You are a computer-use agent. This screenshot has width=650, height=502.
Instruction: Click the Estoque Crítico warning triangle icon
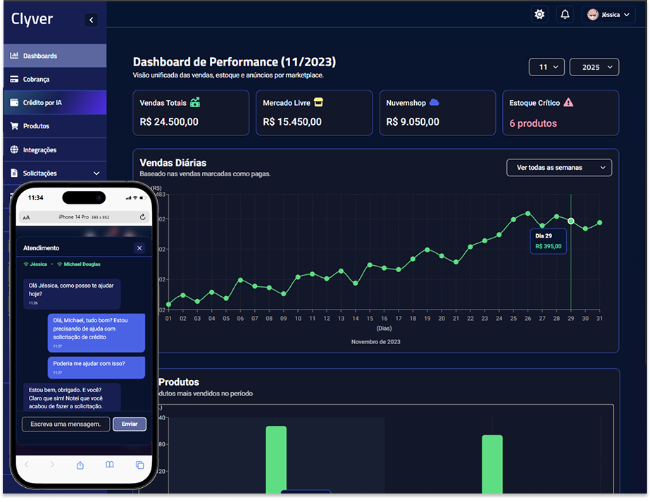[x=568, y=103]
